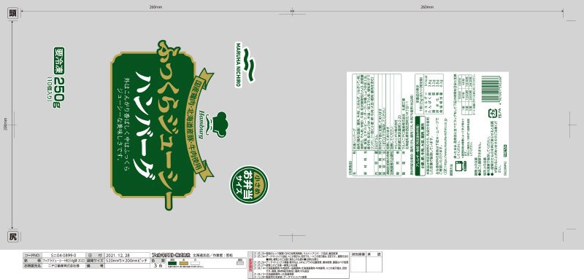
Task: Click the gold ink swatch
Action: pos(185,263)
